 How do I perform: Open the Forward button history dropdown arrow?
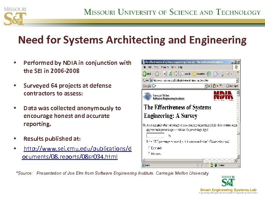point(160,74)
